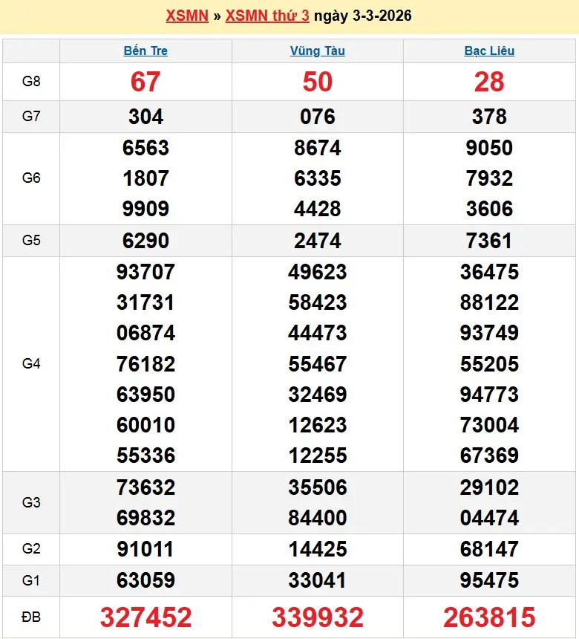Click Vũng Tàu special prize number 339932
This screenshot has width=579, height=639.
click(318, 617)
